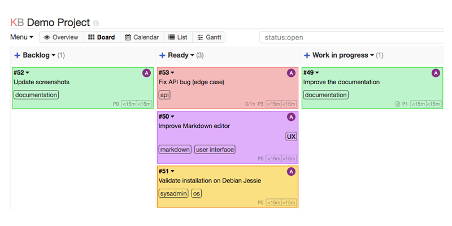Click the assignee avatar on task #50

tap(291, 117)
